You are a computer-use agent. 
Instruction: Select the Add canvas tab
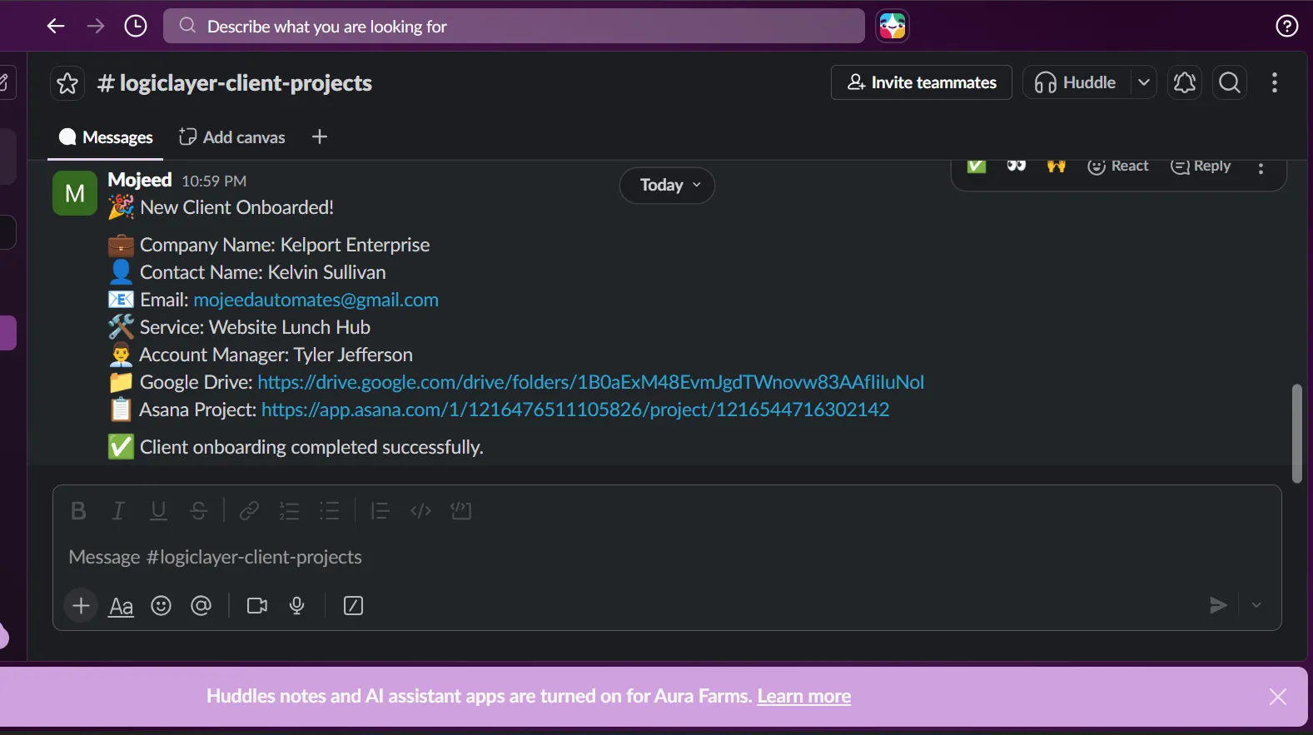point(232,137)
